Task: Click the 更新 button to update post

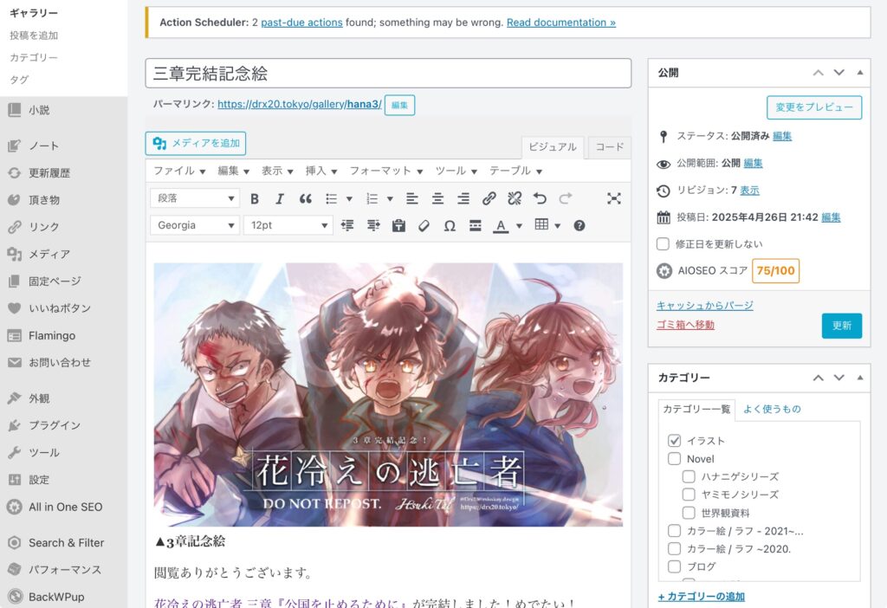Action: pos(842,326)
